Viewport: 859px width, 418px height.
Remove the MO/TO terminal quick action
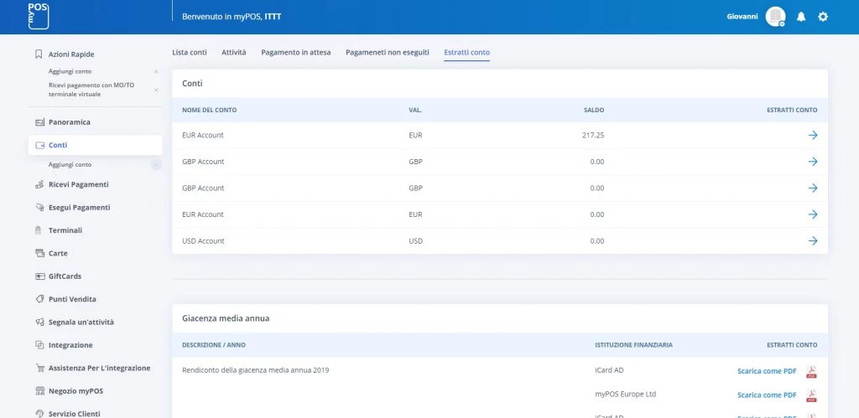click(x=156, y=89)
